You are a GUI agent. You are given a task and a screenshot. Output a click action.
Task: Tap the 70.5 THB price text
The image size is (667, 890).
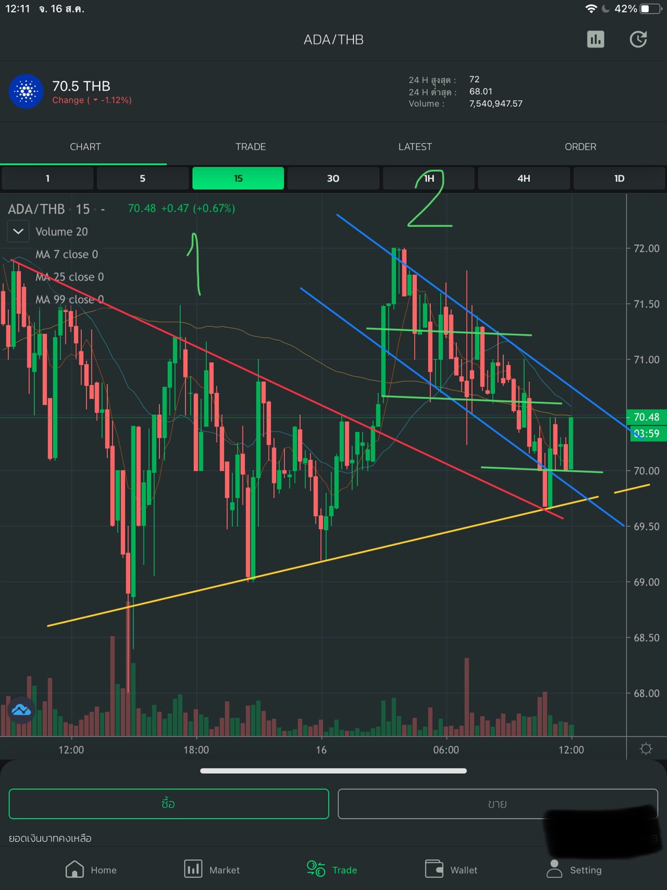(x=81, y=86)
